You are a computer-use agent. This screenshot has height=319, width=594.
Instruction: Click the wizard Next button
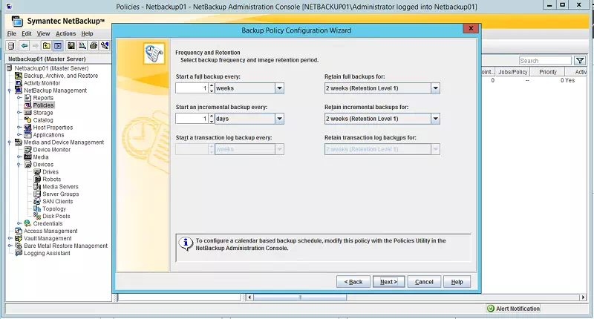(x=388, y=282)
